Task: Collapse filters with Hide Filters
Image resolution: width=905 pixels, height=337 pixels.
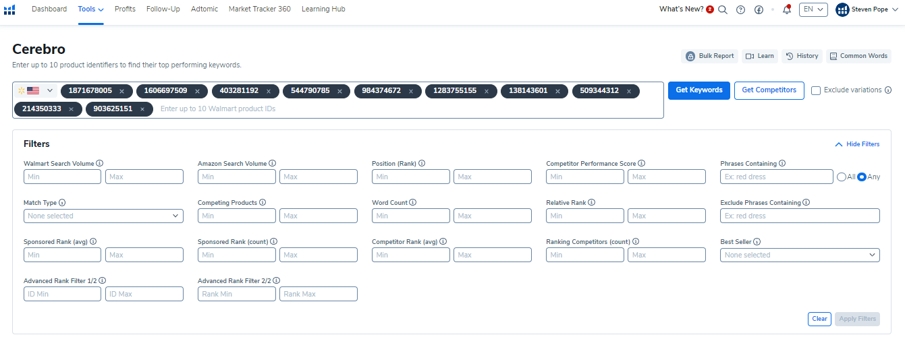Action: [858, 144]
